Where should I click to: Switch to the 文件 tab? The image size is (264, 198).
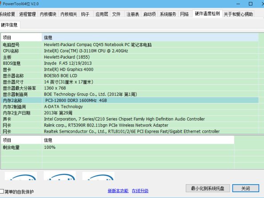point(116,14)
